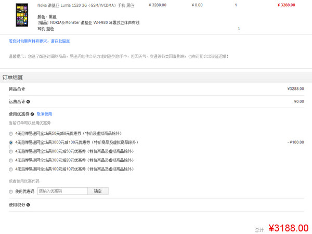Expand the 使用积分 points section arrow icon

tap(28, 205)
